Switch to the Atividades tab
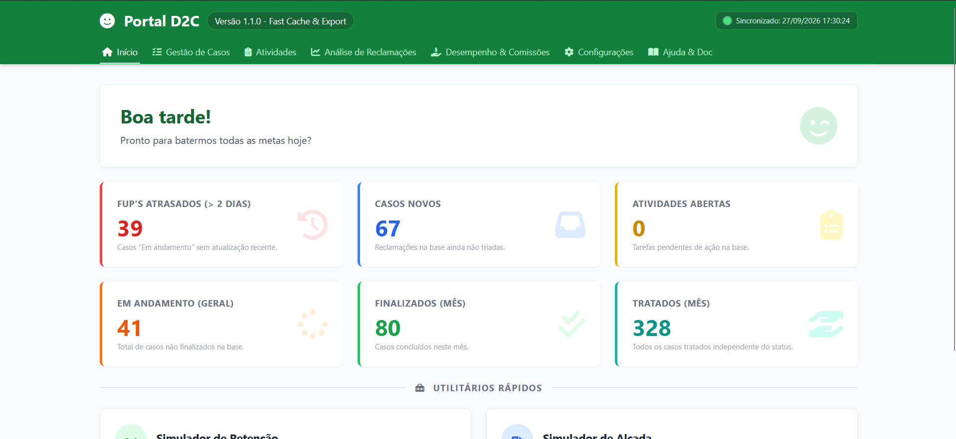The height and width of the screenshot is (439, 956). point(270,52)
